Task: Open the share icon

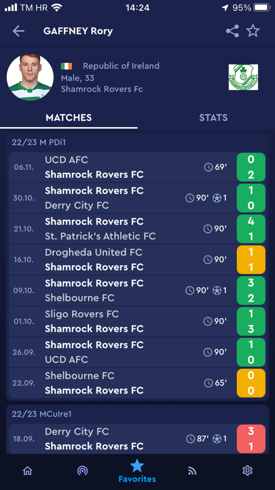Action: point(232,31)
